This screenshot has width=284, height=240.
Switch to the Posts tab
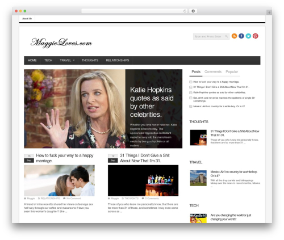(196, 71)
